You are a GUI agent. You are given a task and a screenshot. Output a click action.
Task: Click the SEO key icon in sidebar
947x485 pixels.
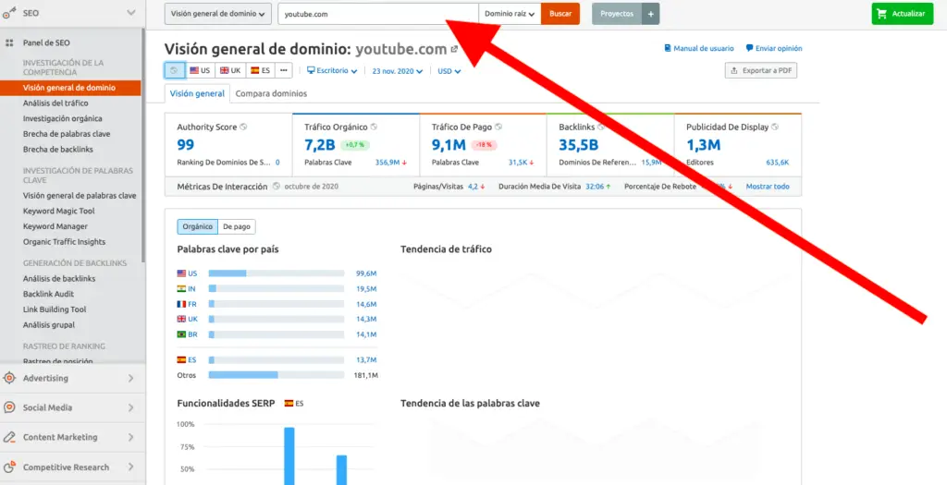point(9,13)
